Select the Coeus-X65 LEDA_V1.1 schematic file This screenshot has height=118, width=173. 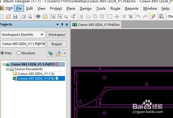(36, 74)
